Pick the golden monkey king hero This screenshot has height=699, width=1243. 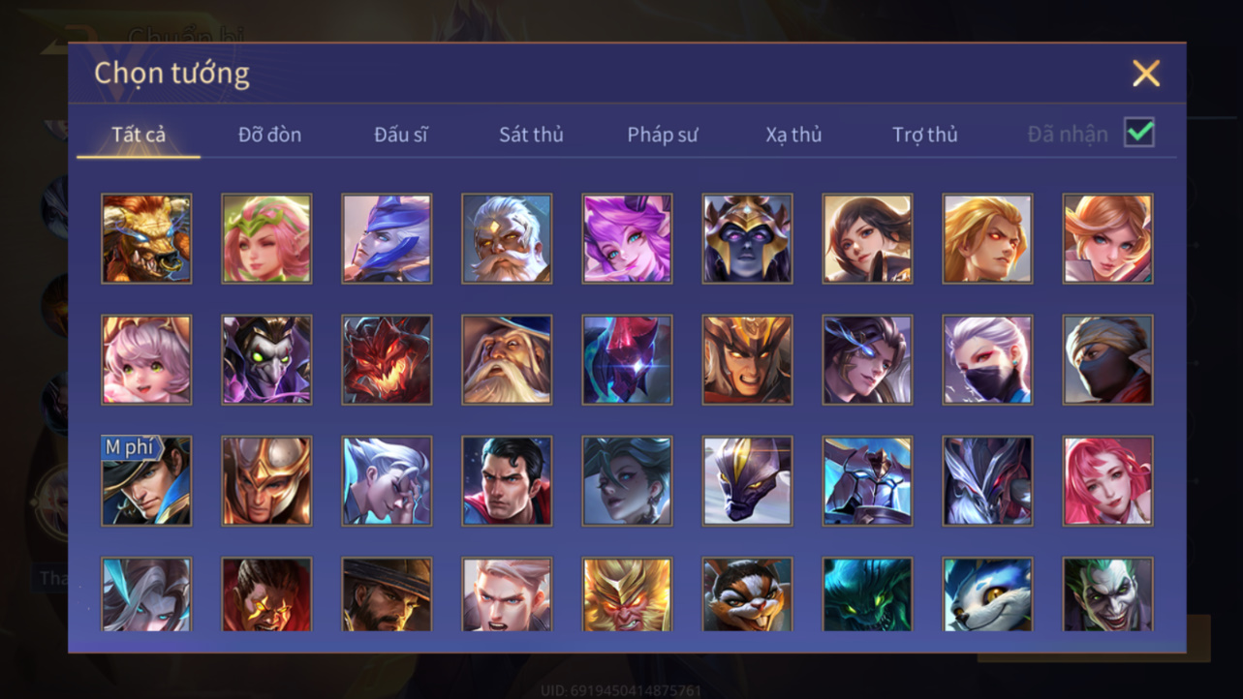(627, 593)
